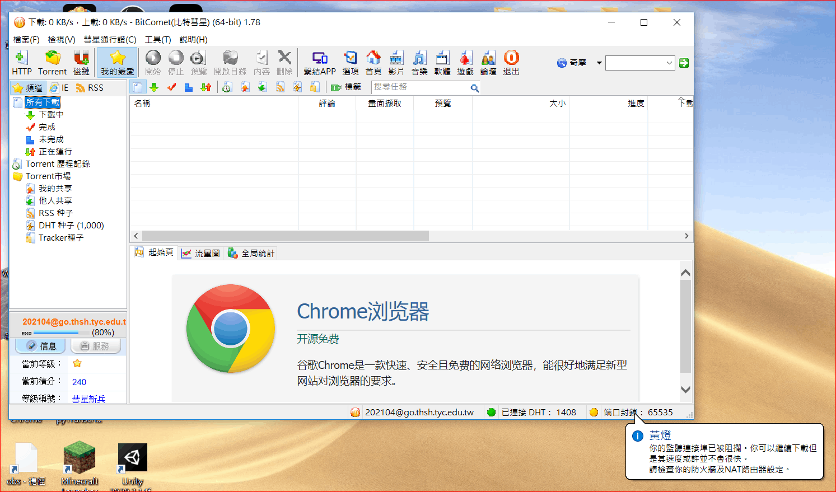Click the 退出 exit toolbar icon
The width and height of the screenshot is (836, 492).
pyautogui.click(x=511, y=63)
